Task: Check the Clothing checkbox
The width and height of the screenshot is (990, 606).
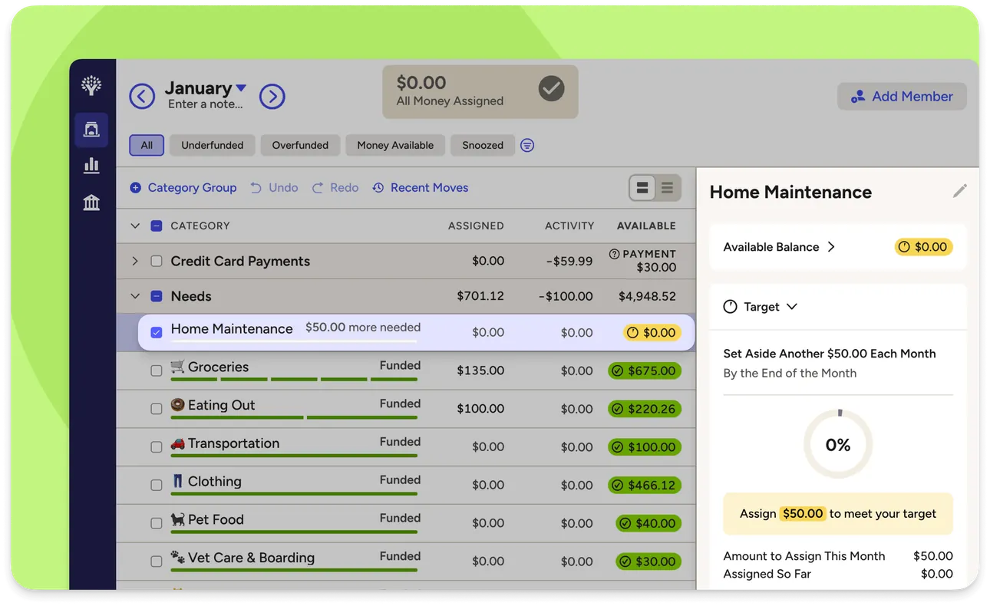Action: coord(157,485)
